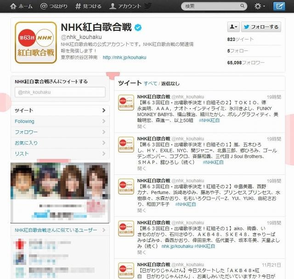Click the 19時間 timestamp on 白組その2 tweet
Viewport: 294px width, 279px height.
coord(274,97)
